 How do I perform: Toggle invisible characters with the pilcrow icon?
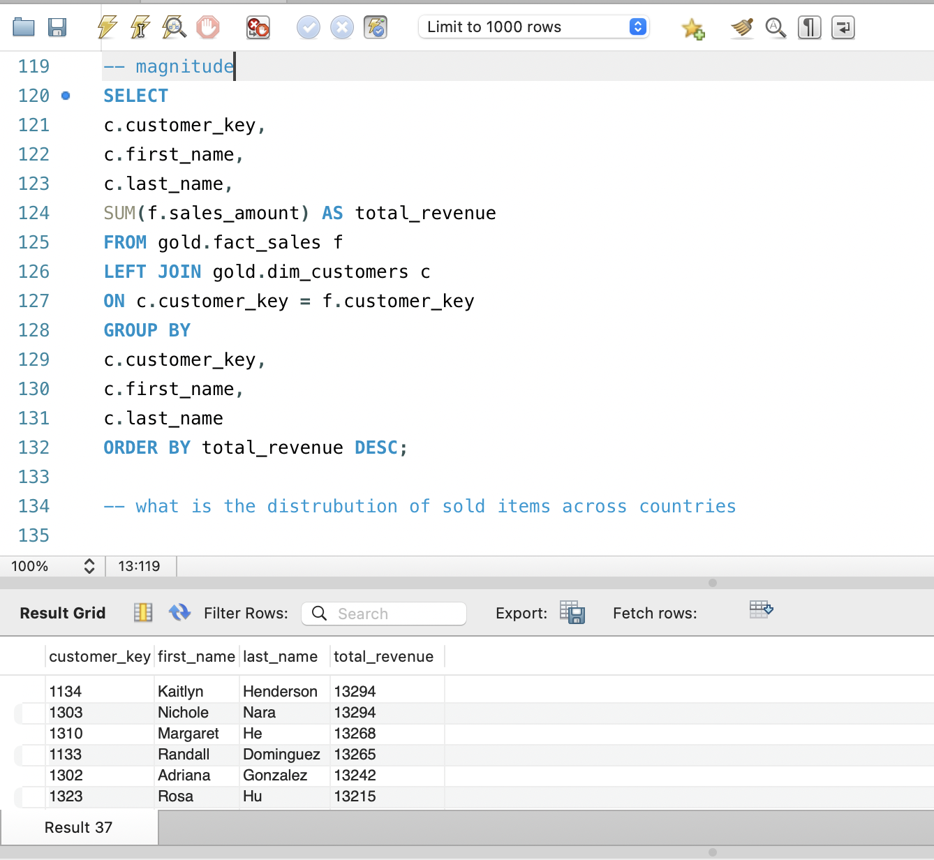(809, 28)
